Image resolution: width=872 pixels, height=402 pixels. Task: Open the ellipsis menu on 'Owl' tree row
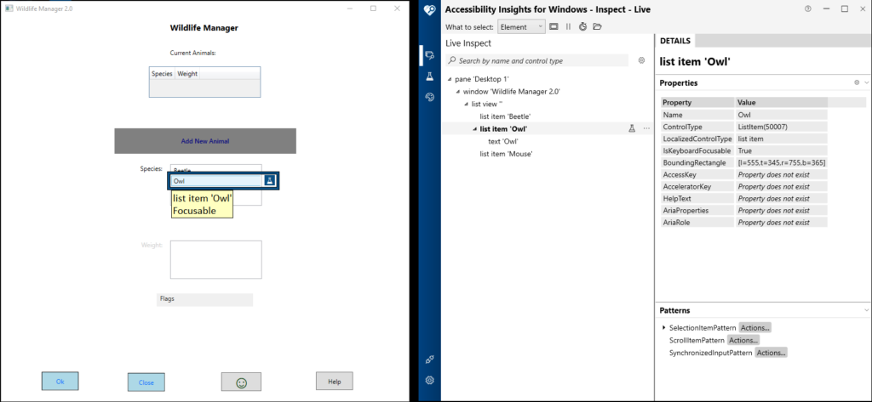pos(646,128)
